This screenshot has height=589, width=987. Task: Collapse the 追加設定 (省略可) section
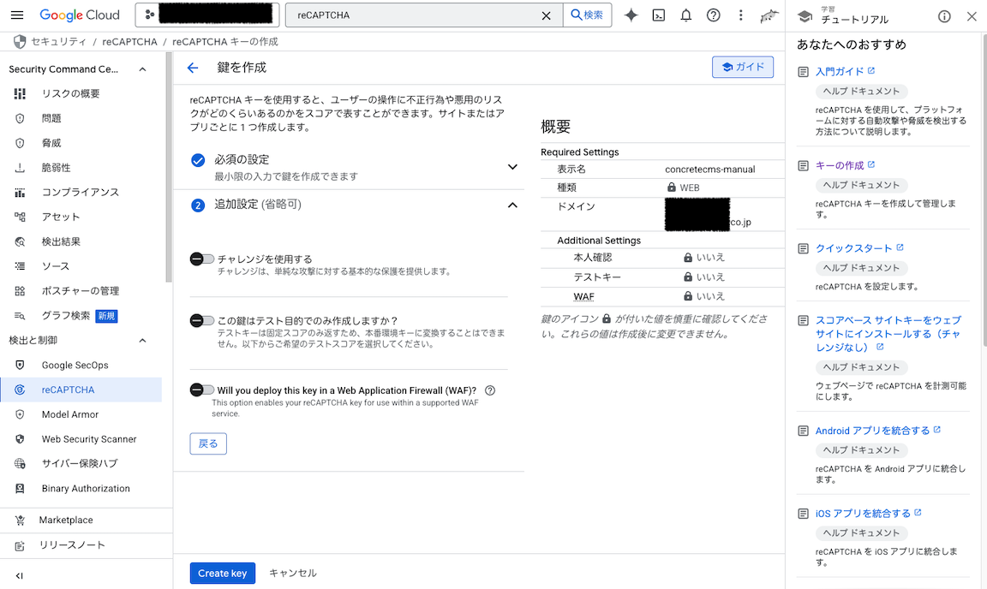512,205
